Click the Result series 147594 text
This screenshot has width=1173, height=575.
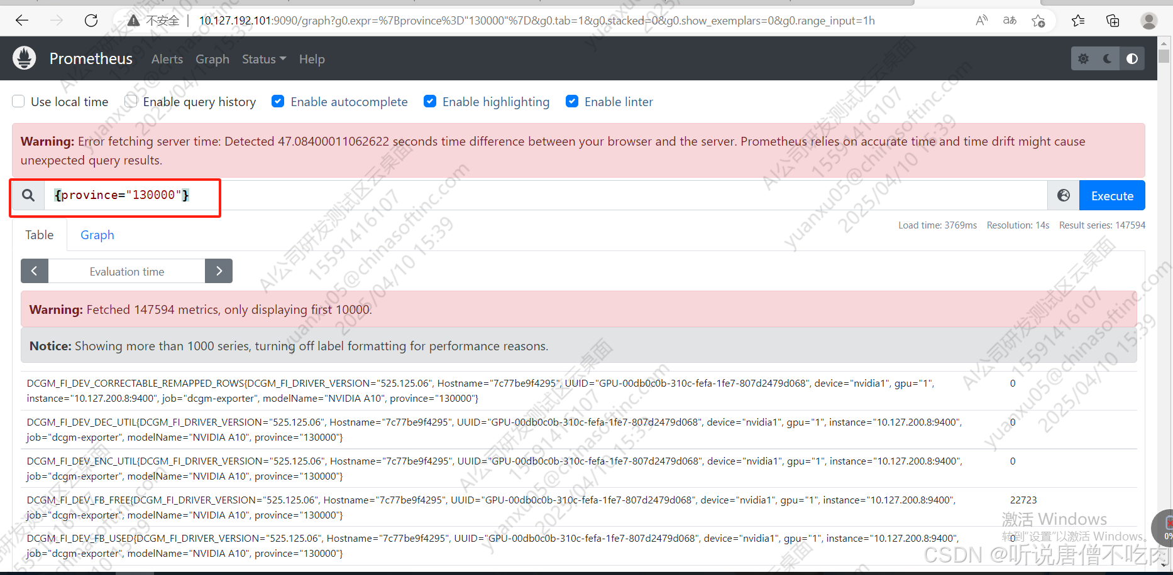click(x=1102, y=225)
